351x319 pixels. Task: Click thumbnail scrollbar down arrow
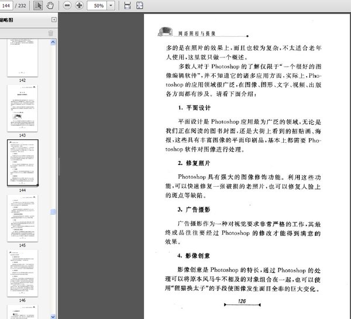tap(53, 317)
